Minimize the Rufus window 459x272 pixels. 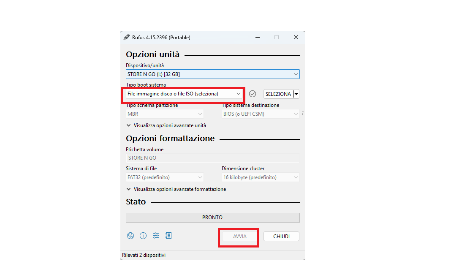(x=258, y=37)
